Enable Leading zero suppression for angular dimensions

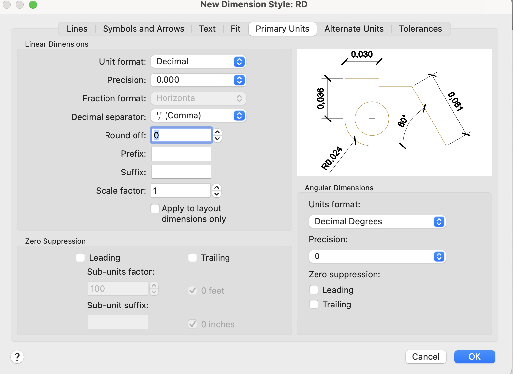(314, 290)
